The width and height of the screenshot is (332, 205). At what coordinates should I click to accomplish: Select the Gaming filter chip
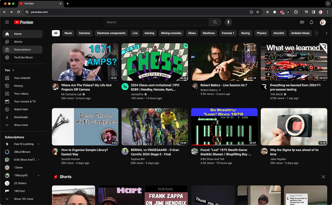pyautogui.click(x=149, y=33)
